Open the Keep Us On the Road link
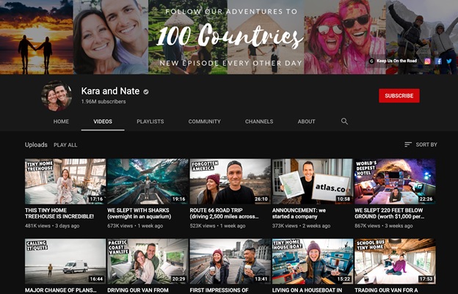The width and height of the screenshot is (458, 294). 393,61
